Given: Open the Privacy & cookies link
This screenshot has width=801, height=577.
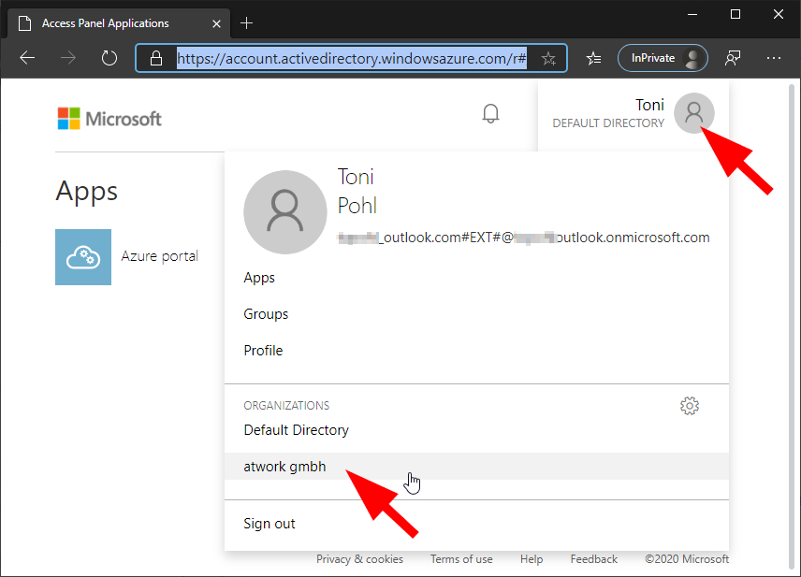Looking at the screenshot, I should click(x=359, y=559).
